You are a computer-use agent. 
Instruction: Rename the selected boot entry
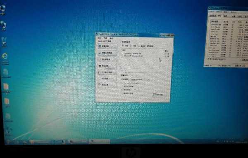coord(142,46)
